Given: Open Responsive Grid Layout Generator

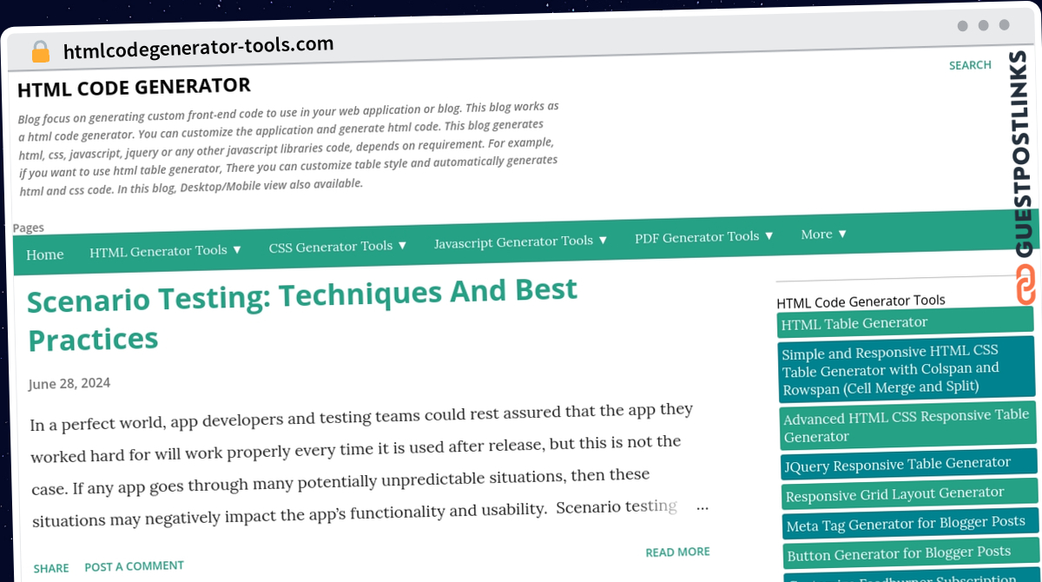Looking at the screenshot, I should point(910,493).
